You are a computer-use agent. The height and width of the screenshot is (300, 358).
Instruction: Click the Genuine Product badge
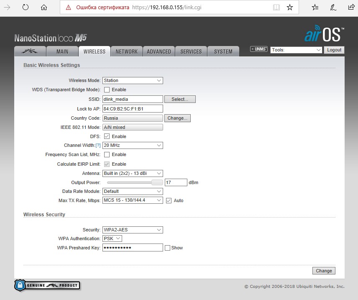pyautogui.click(x=47, y=285)
